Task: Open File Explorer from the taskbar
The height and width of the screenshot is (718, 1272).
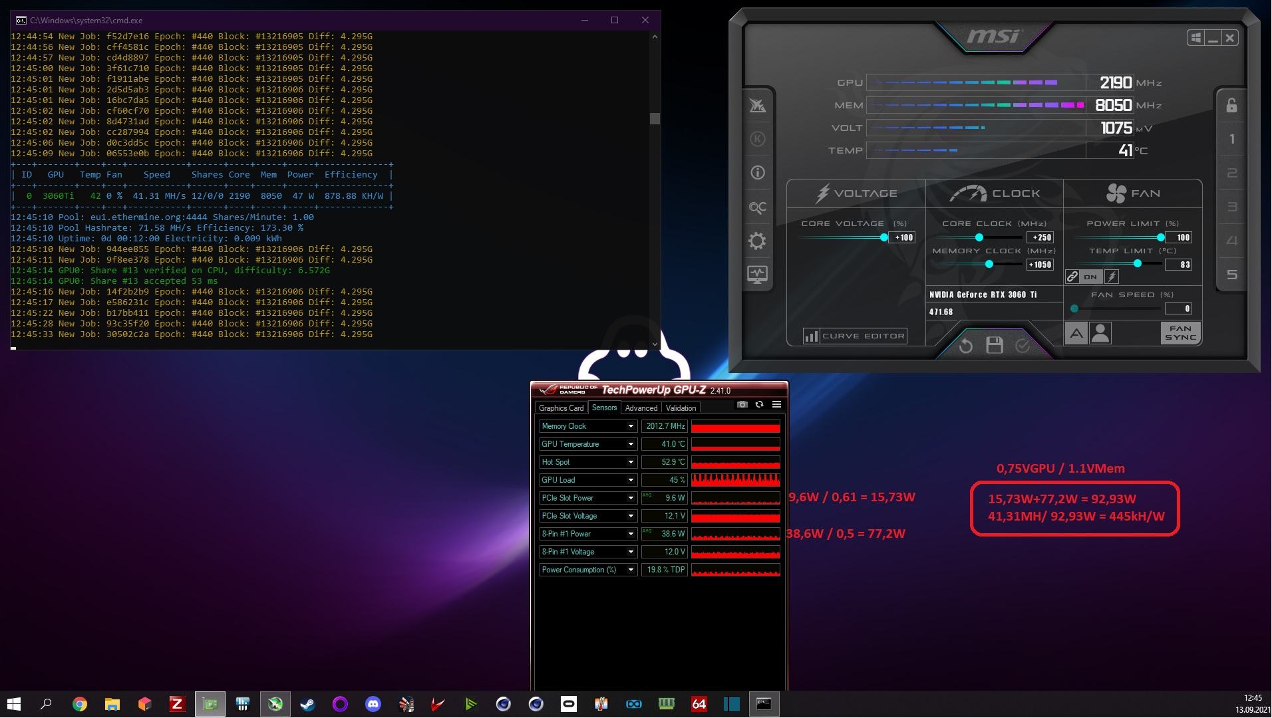Action: pos(112,704)
